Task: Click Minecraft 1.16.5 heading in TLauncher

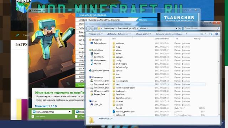Action: [46, 106]
